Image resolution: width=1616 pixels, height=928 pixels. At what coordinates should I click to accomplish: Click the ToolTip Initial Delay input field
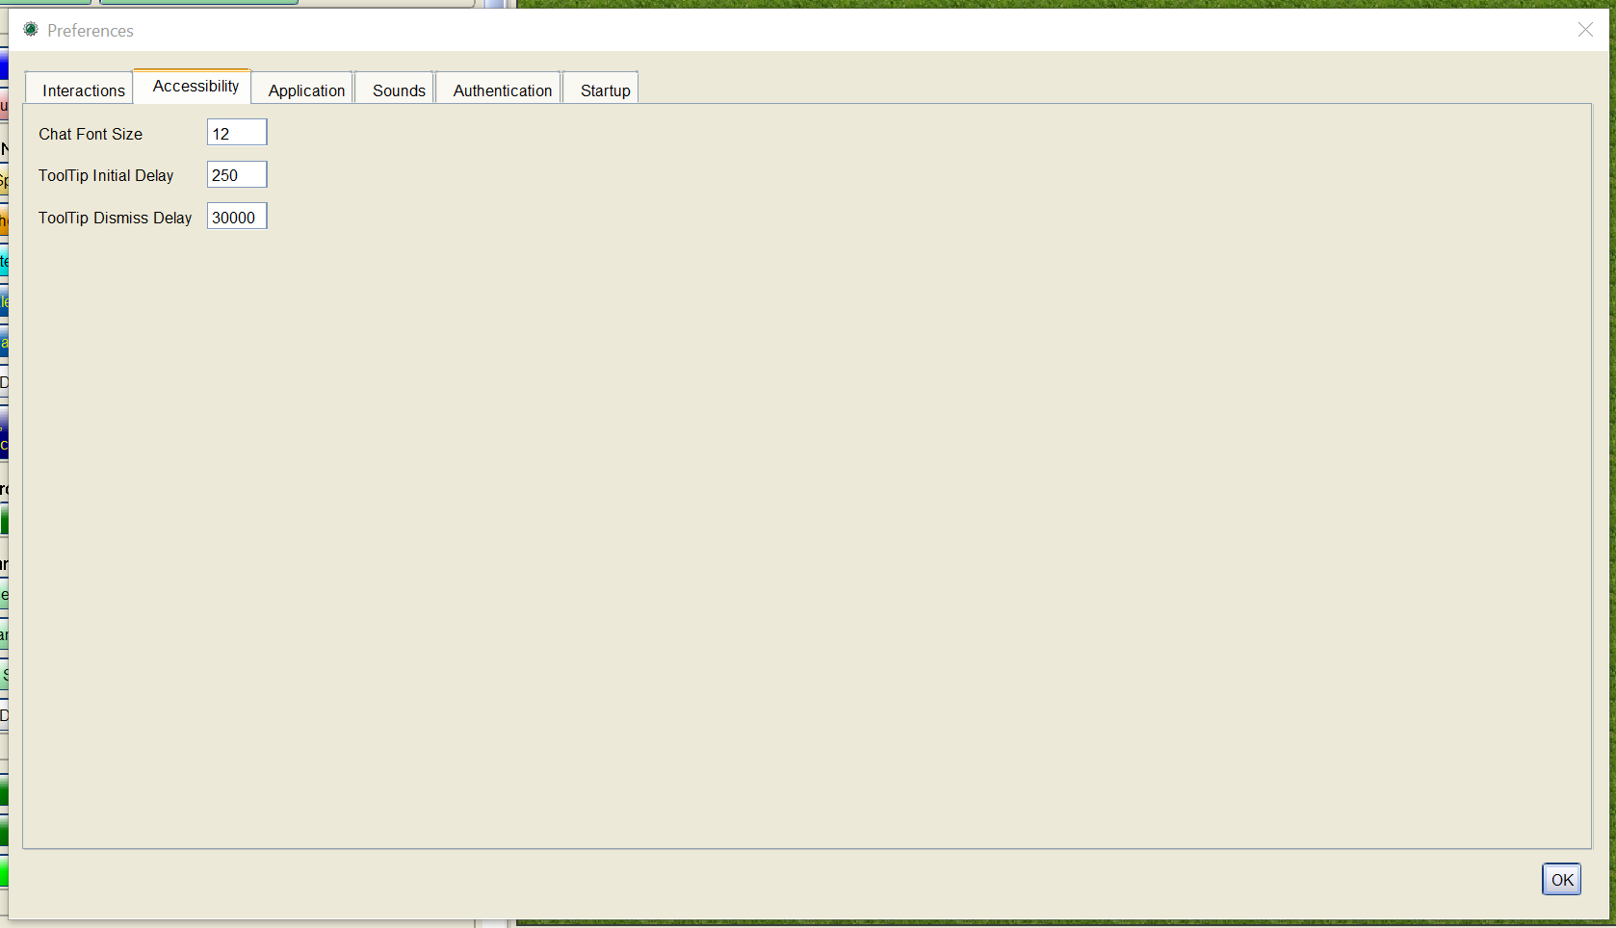point(236,174)
